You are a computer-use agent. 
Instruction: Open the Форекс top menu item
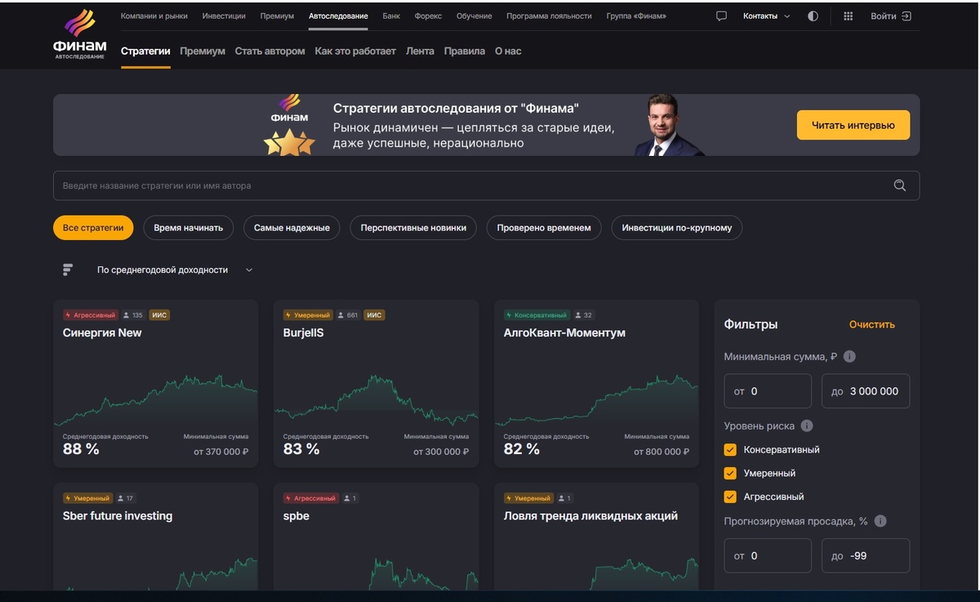click(x=428, y=16)
